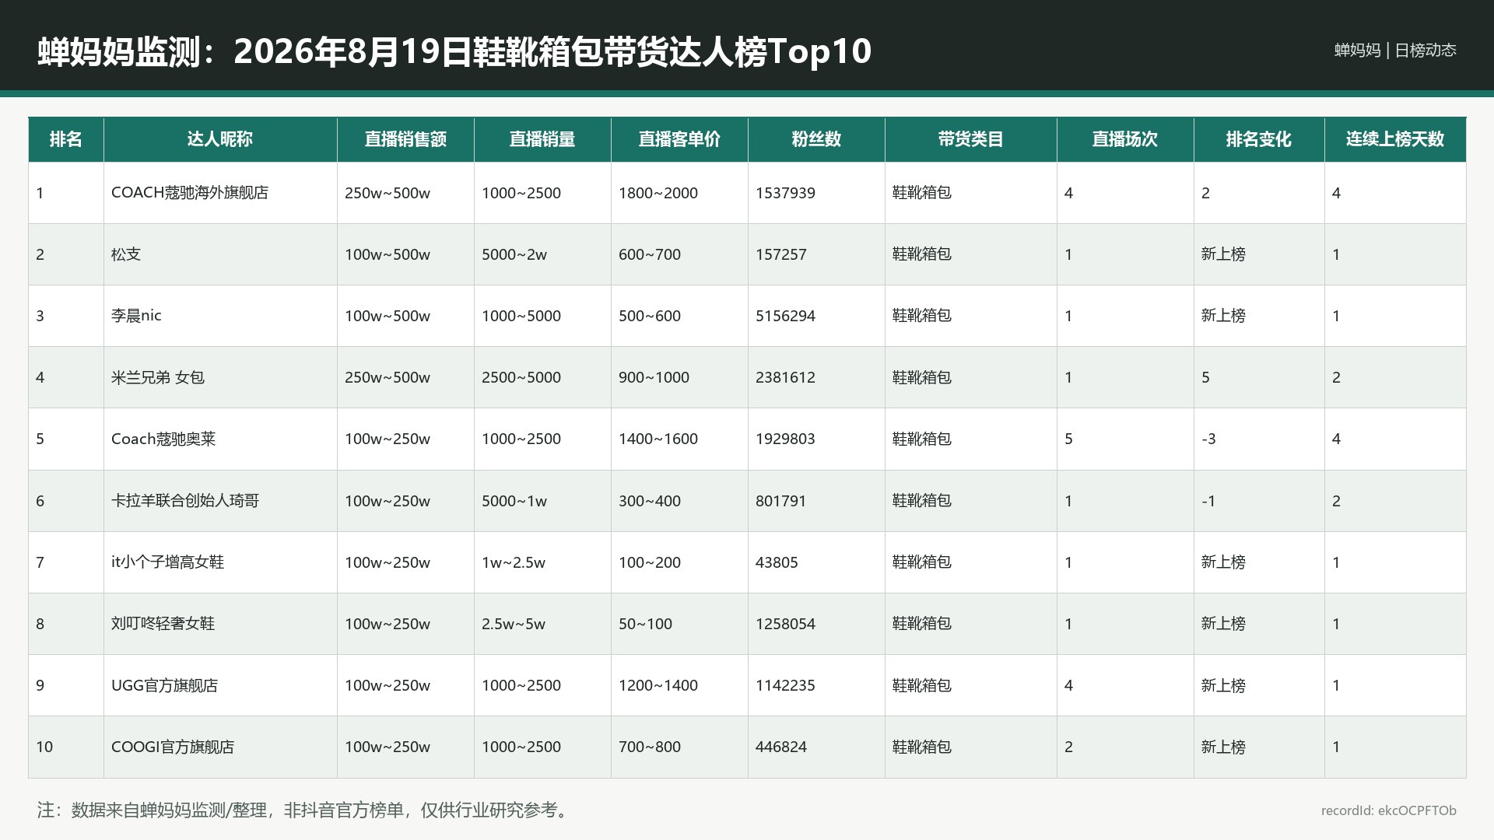Click unit price 1200~1400
Screen dimensions: 1494x840
coord(658,685)
